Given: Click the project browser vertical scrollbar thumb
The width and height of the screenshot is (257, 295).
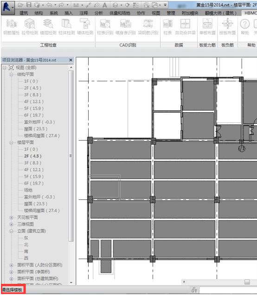Looking at the screenshot, I should point(71,156).
